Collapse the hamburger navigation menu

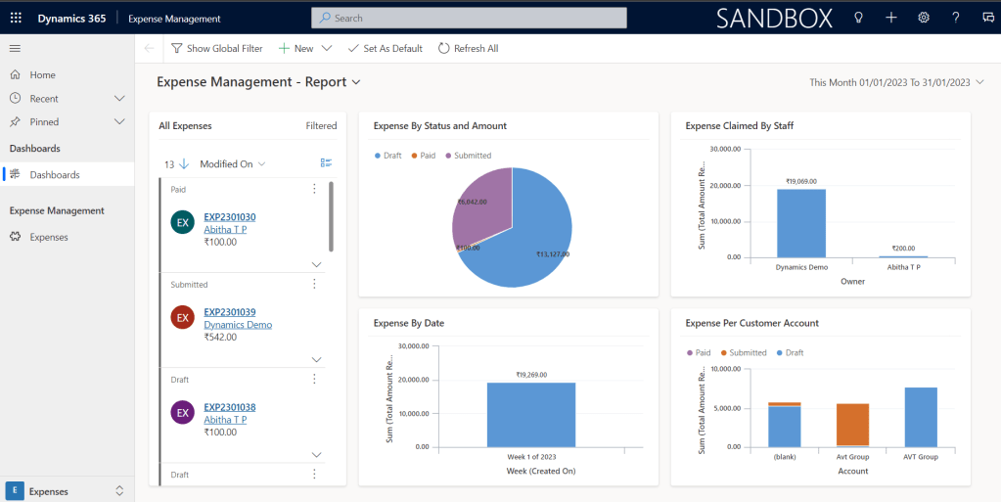(15, 48)
